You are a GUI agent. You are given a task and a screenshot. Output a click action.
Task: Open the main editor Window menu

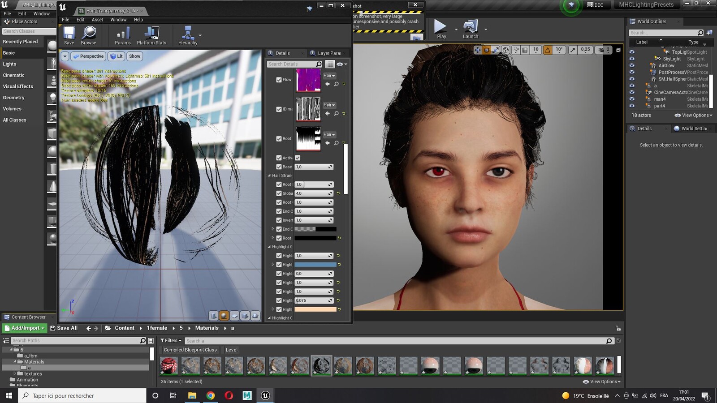tap(41, 14)
